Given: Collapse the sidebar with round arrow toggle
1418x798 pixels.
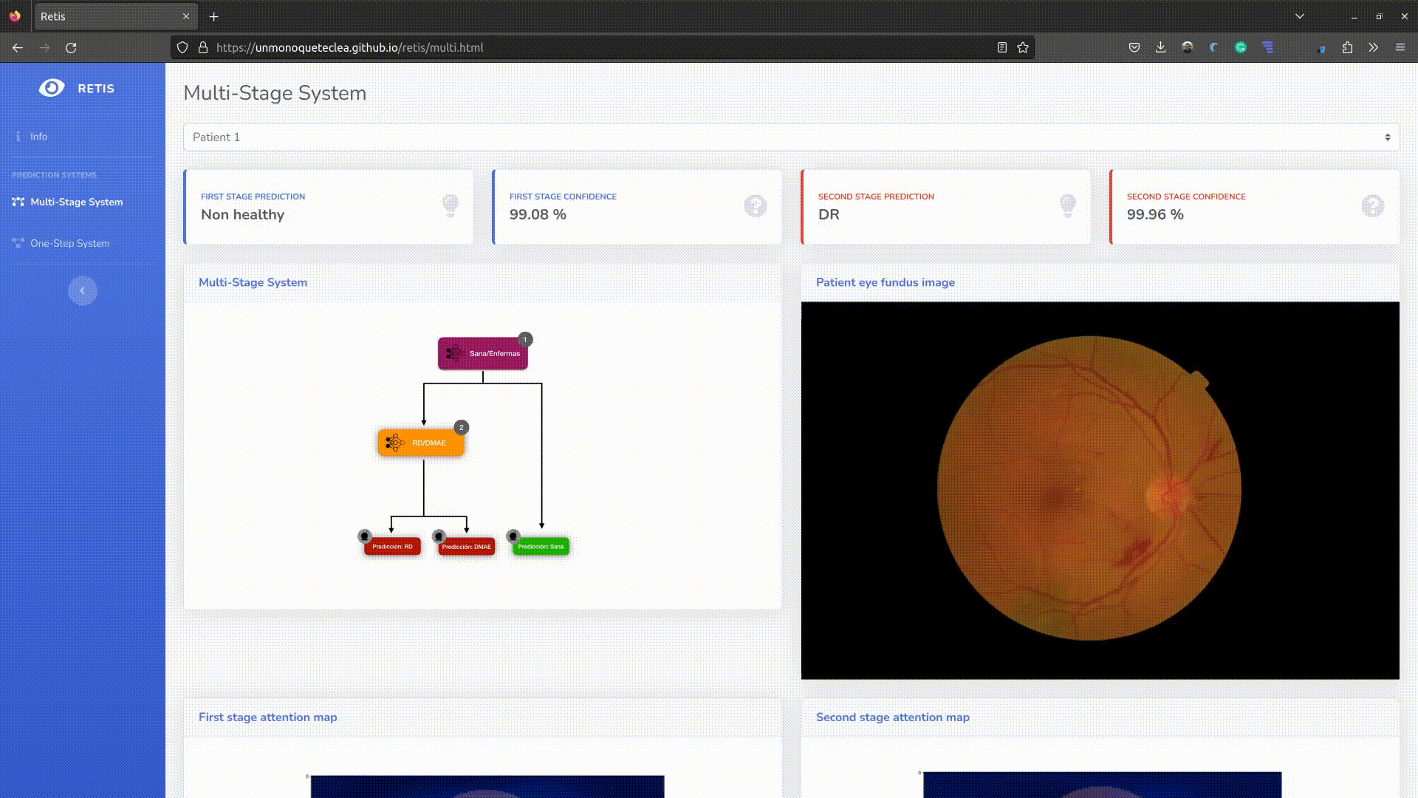Looking at the screenshot, I should [x=83, y=290].
